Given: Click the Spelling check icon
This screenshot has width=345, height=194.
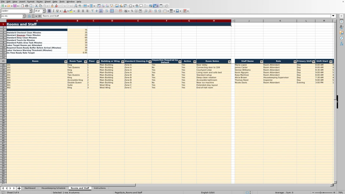Looking at the screenshot, I should [x=80, y=6].
